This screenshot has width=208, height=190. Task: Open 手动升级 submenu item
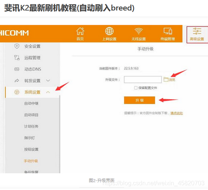click(x=31, y=161)
